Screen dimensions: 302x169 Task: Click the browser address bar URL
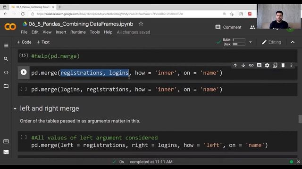tap(110, 14)
